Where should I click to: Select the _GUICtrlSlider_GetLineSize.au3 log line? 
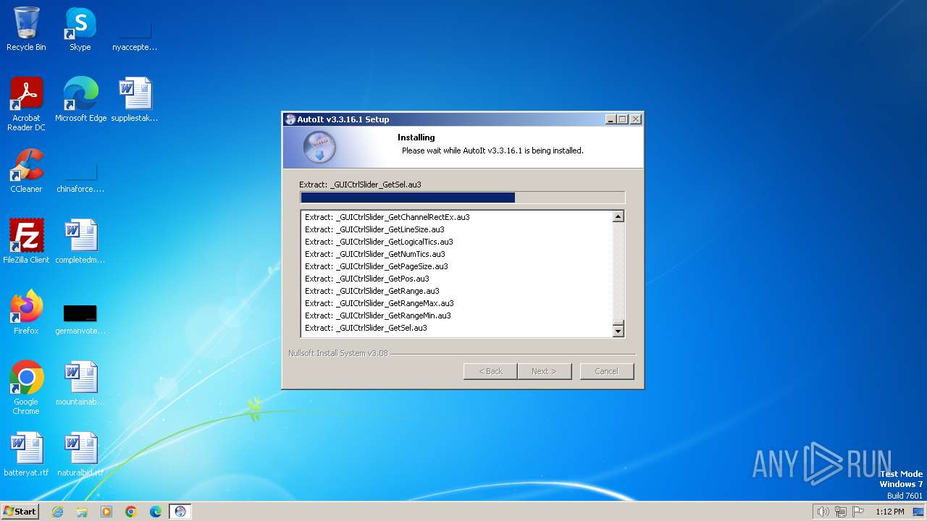374,229
